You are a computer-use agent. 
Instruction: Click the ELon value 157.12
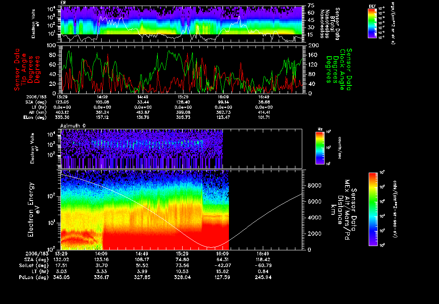pos(102,117)
